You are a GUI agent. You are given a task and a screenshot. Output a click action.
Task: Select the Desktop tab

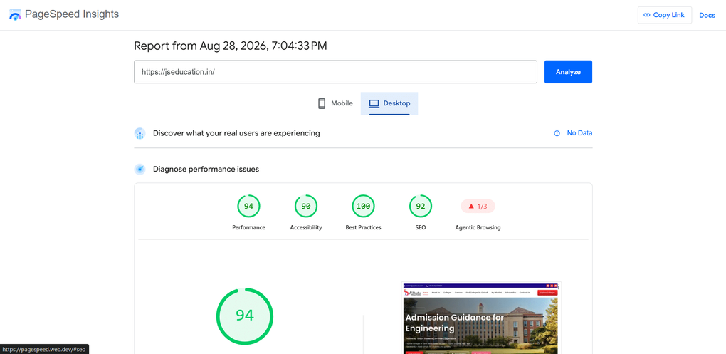point(389,103)
